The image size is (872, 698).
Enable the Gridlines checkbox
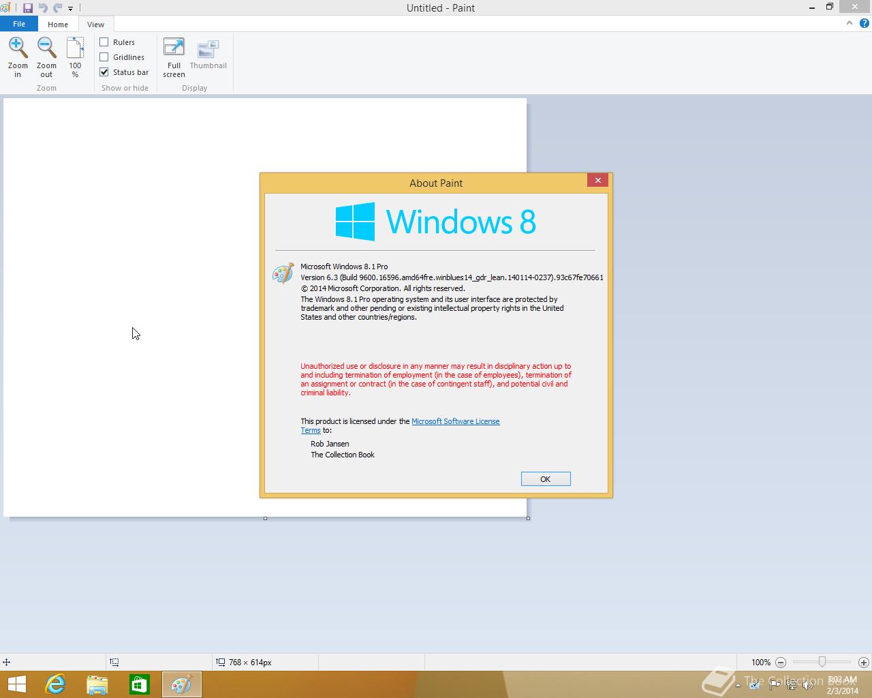click(104, 57)
